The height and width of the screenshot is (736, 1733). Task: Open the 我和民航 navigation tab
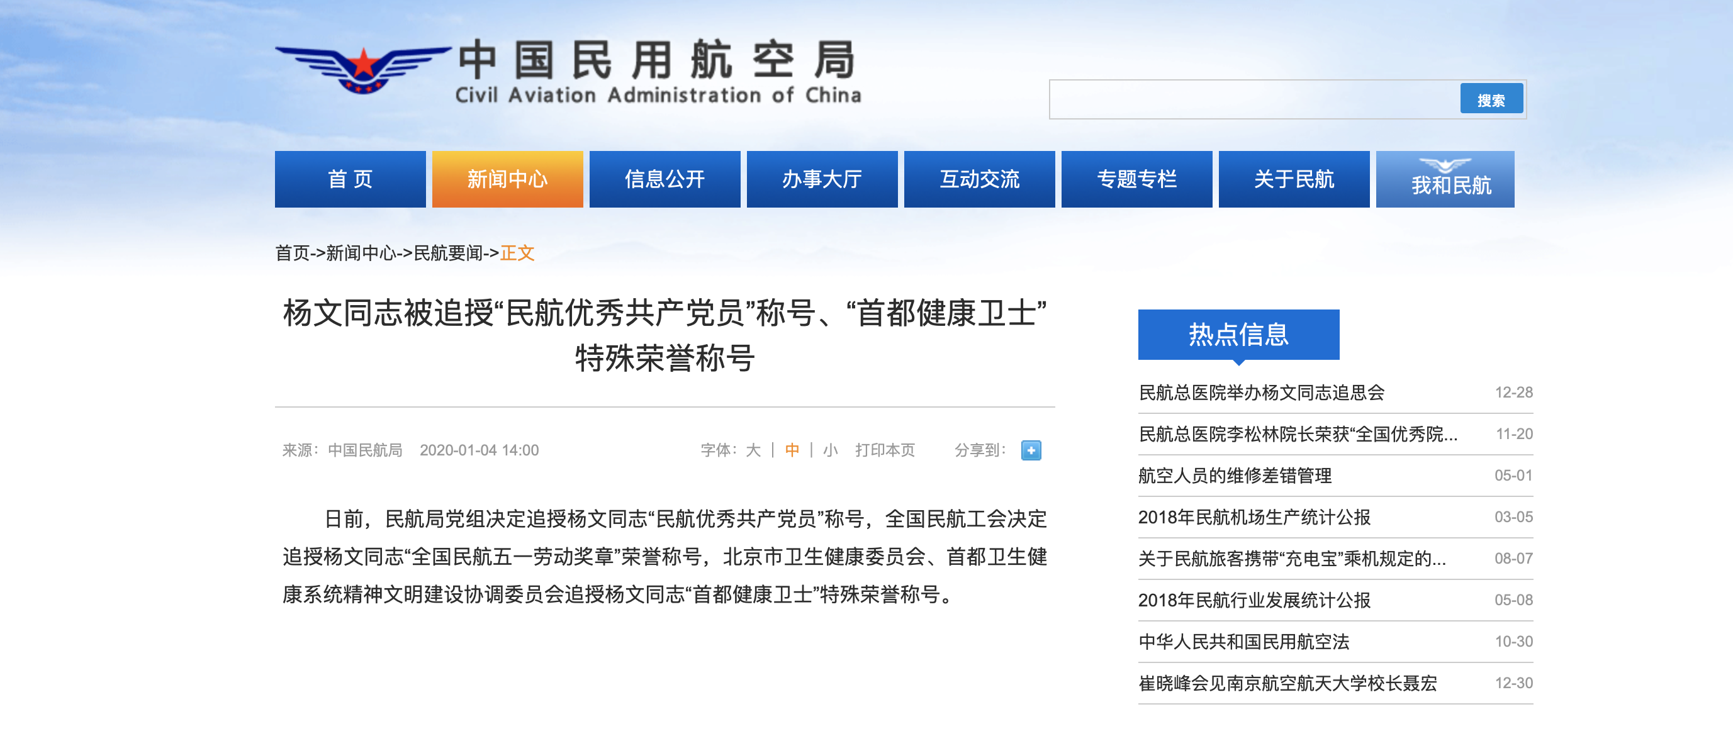coord(1445,179)
